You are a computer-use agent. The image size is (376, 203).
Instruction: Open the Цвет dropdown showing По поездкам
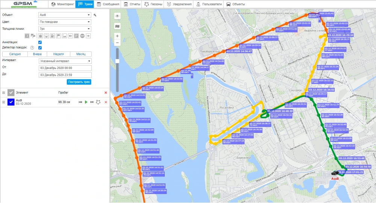(x=65, y=22)
